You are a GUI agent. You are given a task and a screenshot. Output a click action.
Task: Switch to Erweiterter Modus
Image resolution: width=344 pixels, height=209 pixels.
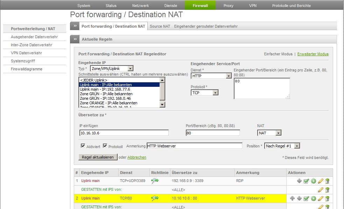point(313,54)
